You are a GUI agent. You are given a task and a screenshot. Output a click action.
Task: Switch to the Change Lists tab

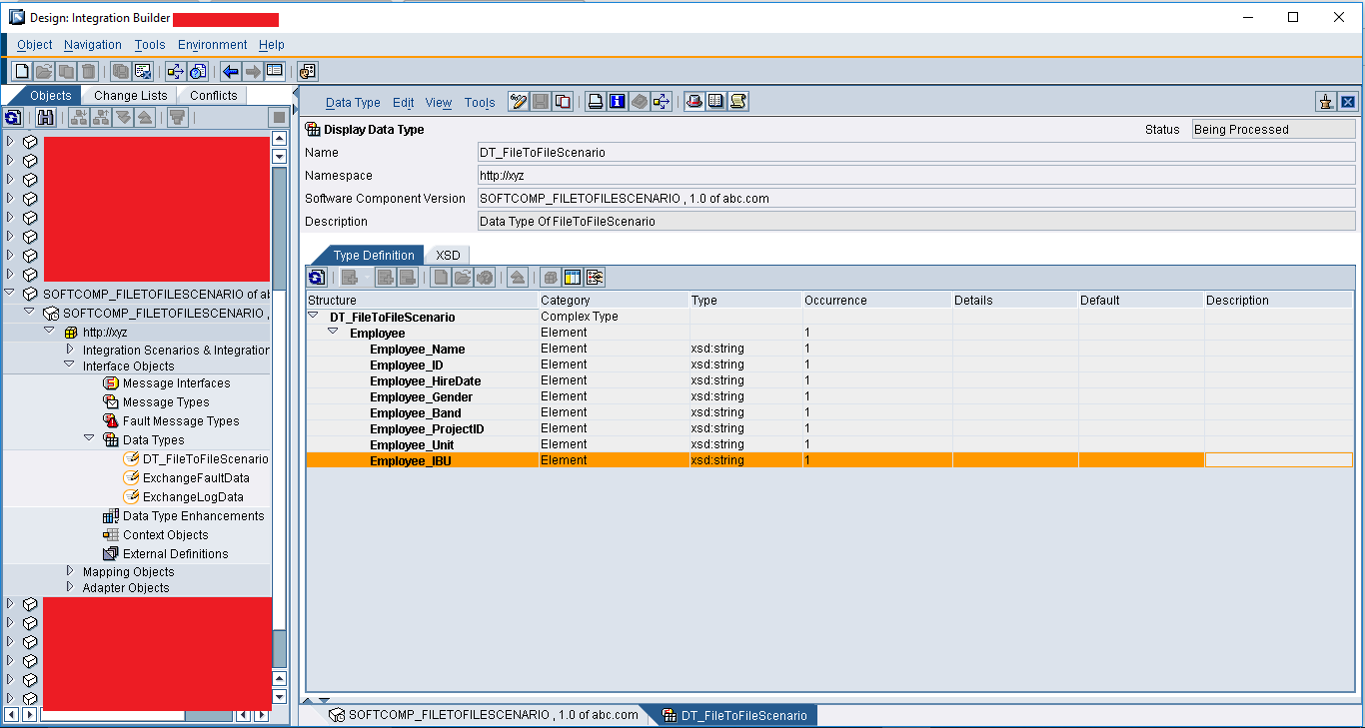click(130, 94)
